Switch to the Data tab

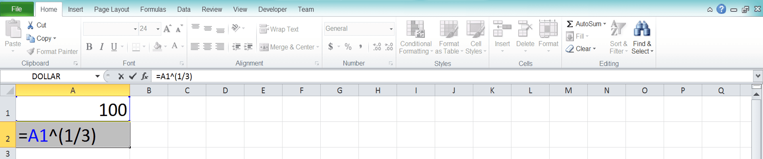(184, 9)
